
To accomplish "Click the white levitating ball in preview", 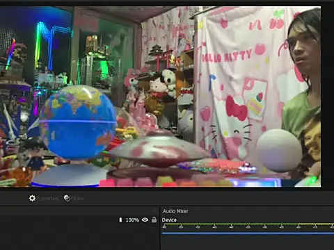I will (x=280, y=151).
